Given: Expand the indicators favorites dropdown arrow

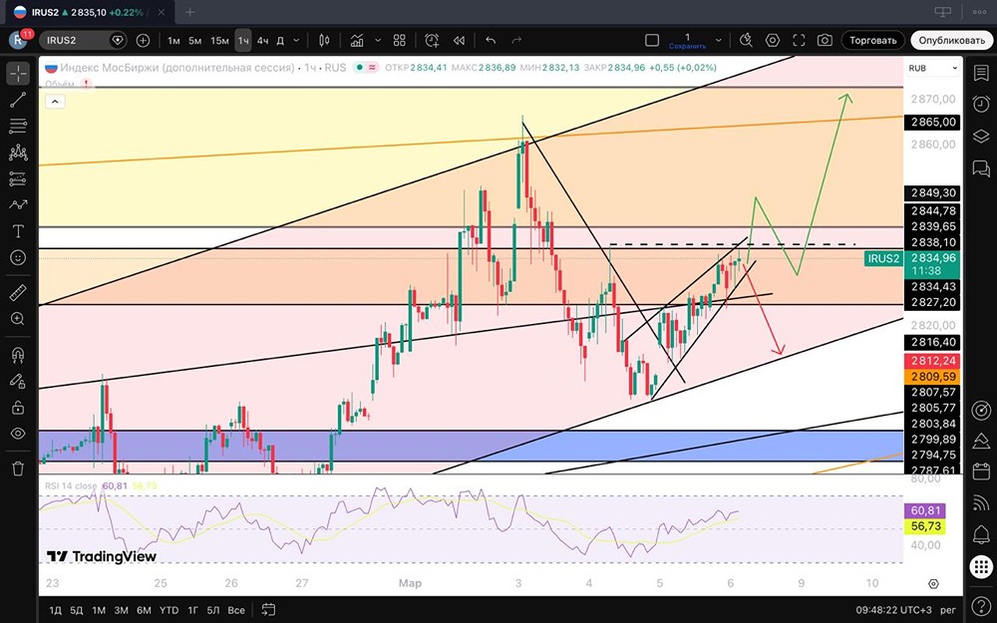Looking at the screenshot, I should point(378,40).
